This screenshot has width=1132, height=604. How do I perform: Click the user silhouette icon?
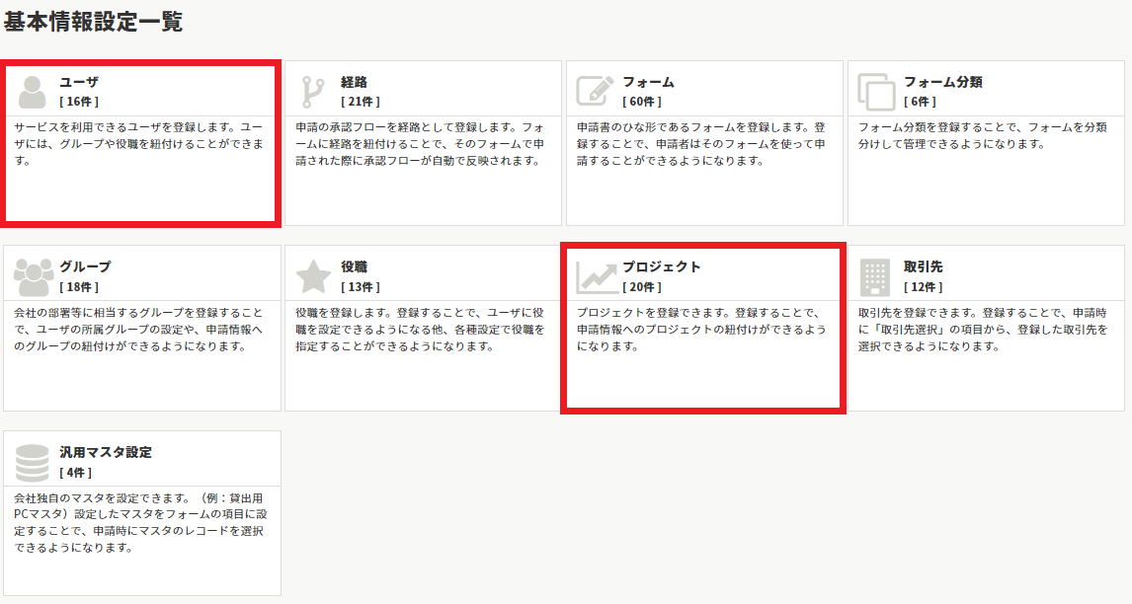click(33, 91)
